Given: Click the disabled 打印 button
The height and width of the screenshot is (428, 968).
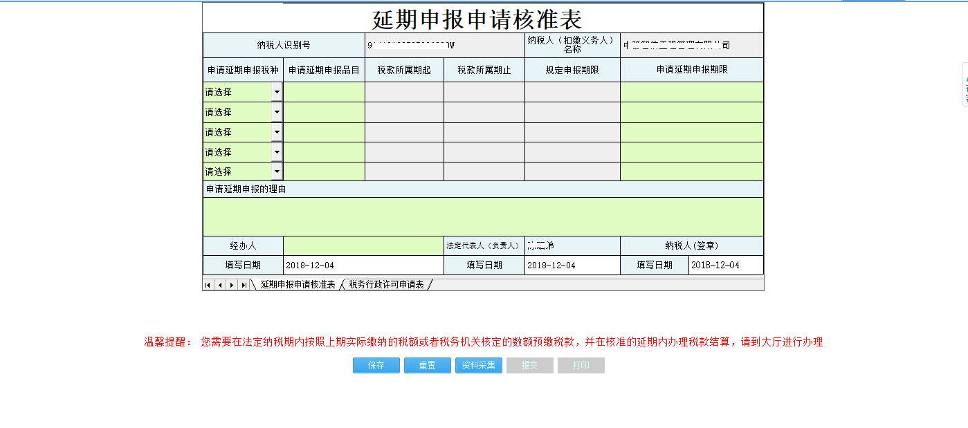Looking at the screenshot, I should [581, 365].
